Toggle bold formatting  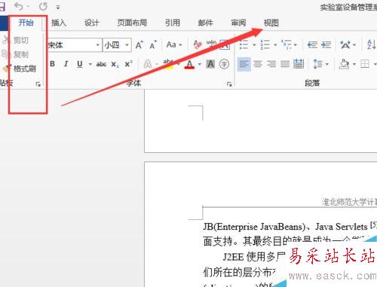coord(52,64)
